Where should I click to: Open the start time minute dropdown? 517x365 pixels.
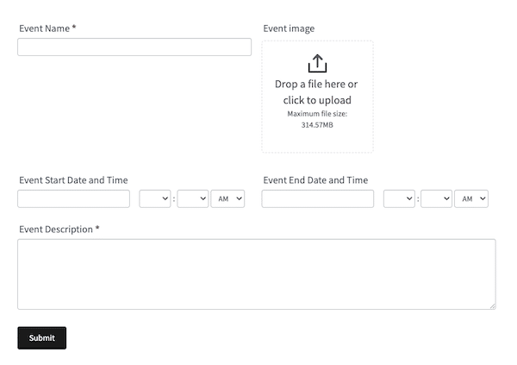192,198
